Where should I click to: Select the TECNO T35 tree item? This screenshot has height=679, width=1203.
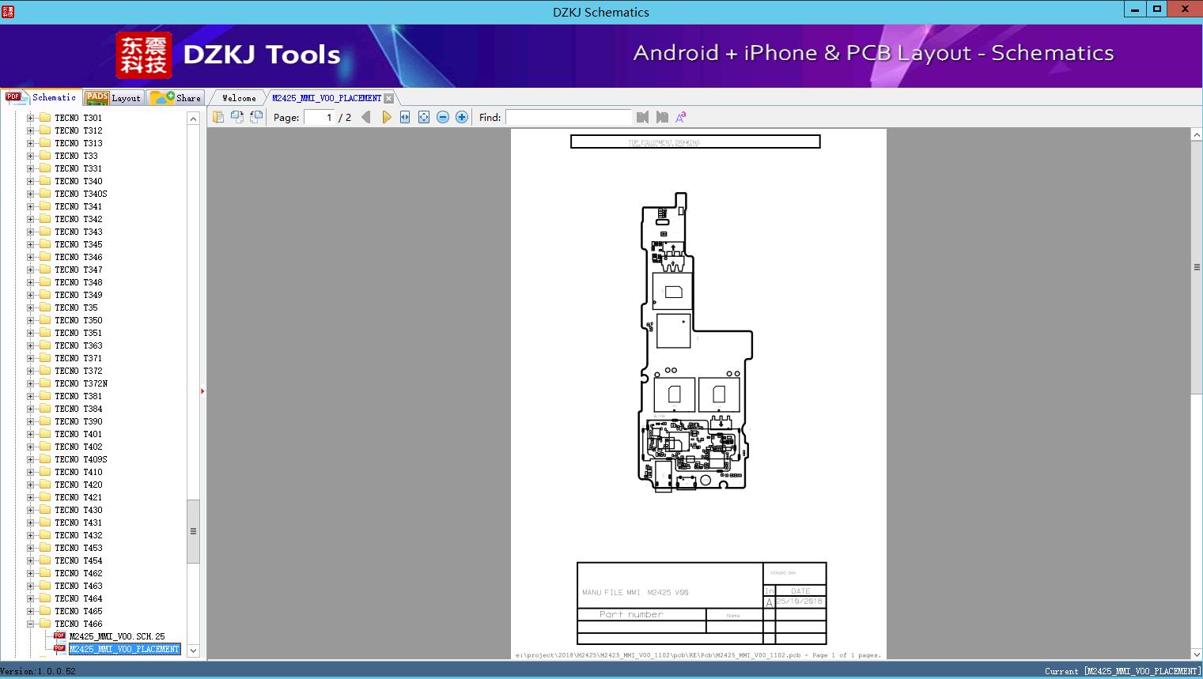point(76,307)
